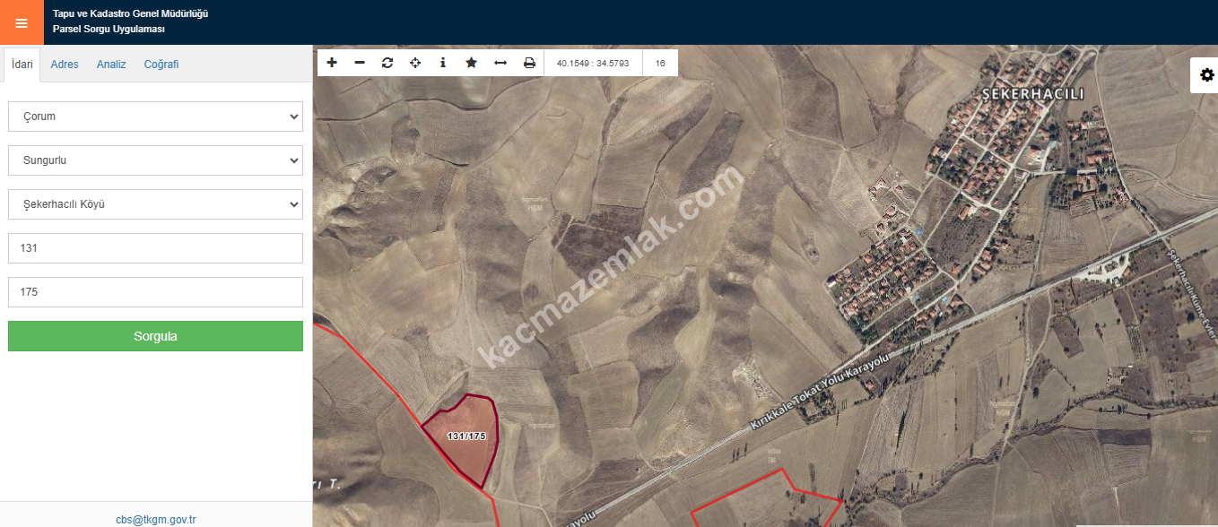Refresh the map view
1218x527 pixels.
pyautogui.click(x=387, y=63)
